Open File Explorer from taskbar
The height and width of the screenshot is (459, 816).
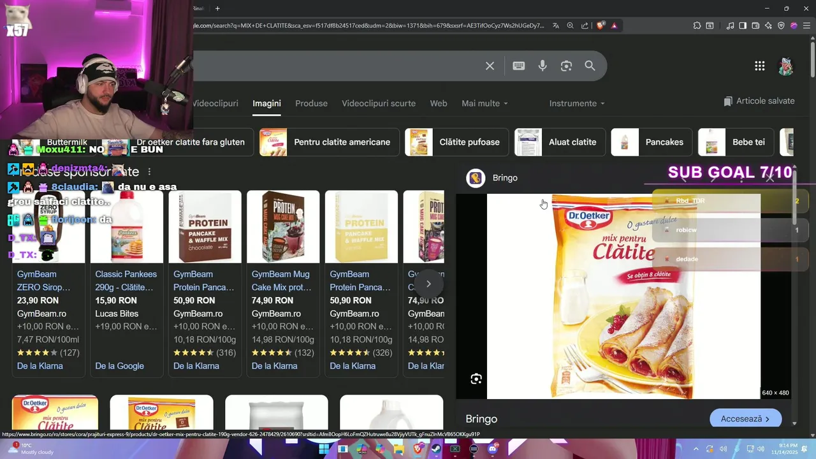(x=398, y=449)
